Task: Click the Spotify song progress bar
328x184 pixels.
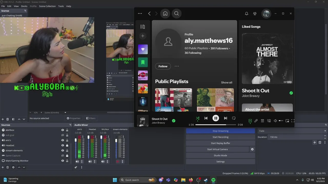Action: pyautogui.click(x=216, y=125)
